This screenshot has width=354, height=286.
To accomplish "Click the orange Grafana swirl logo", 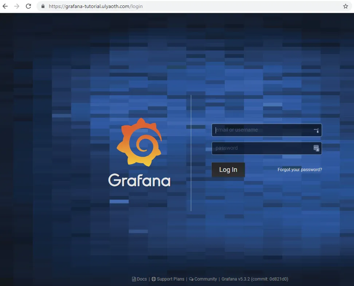I will click(x=139, y=142).
